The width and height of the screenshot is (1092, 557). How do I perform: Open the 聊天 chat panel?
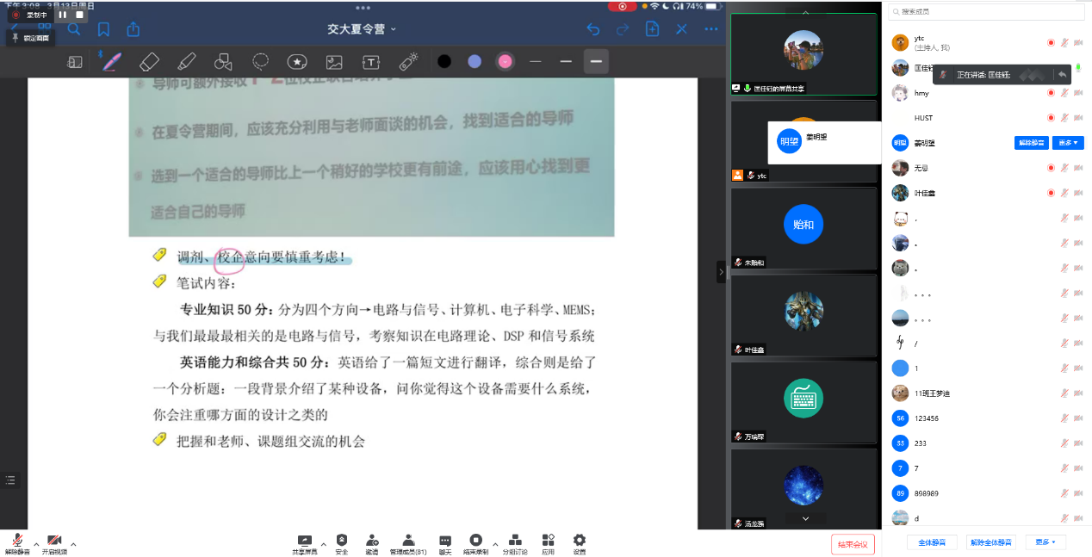pyautogui.click(x=444, y=543)
